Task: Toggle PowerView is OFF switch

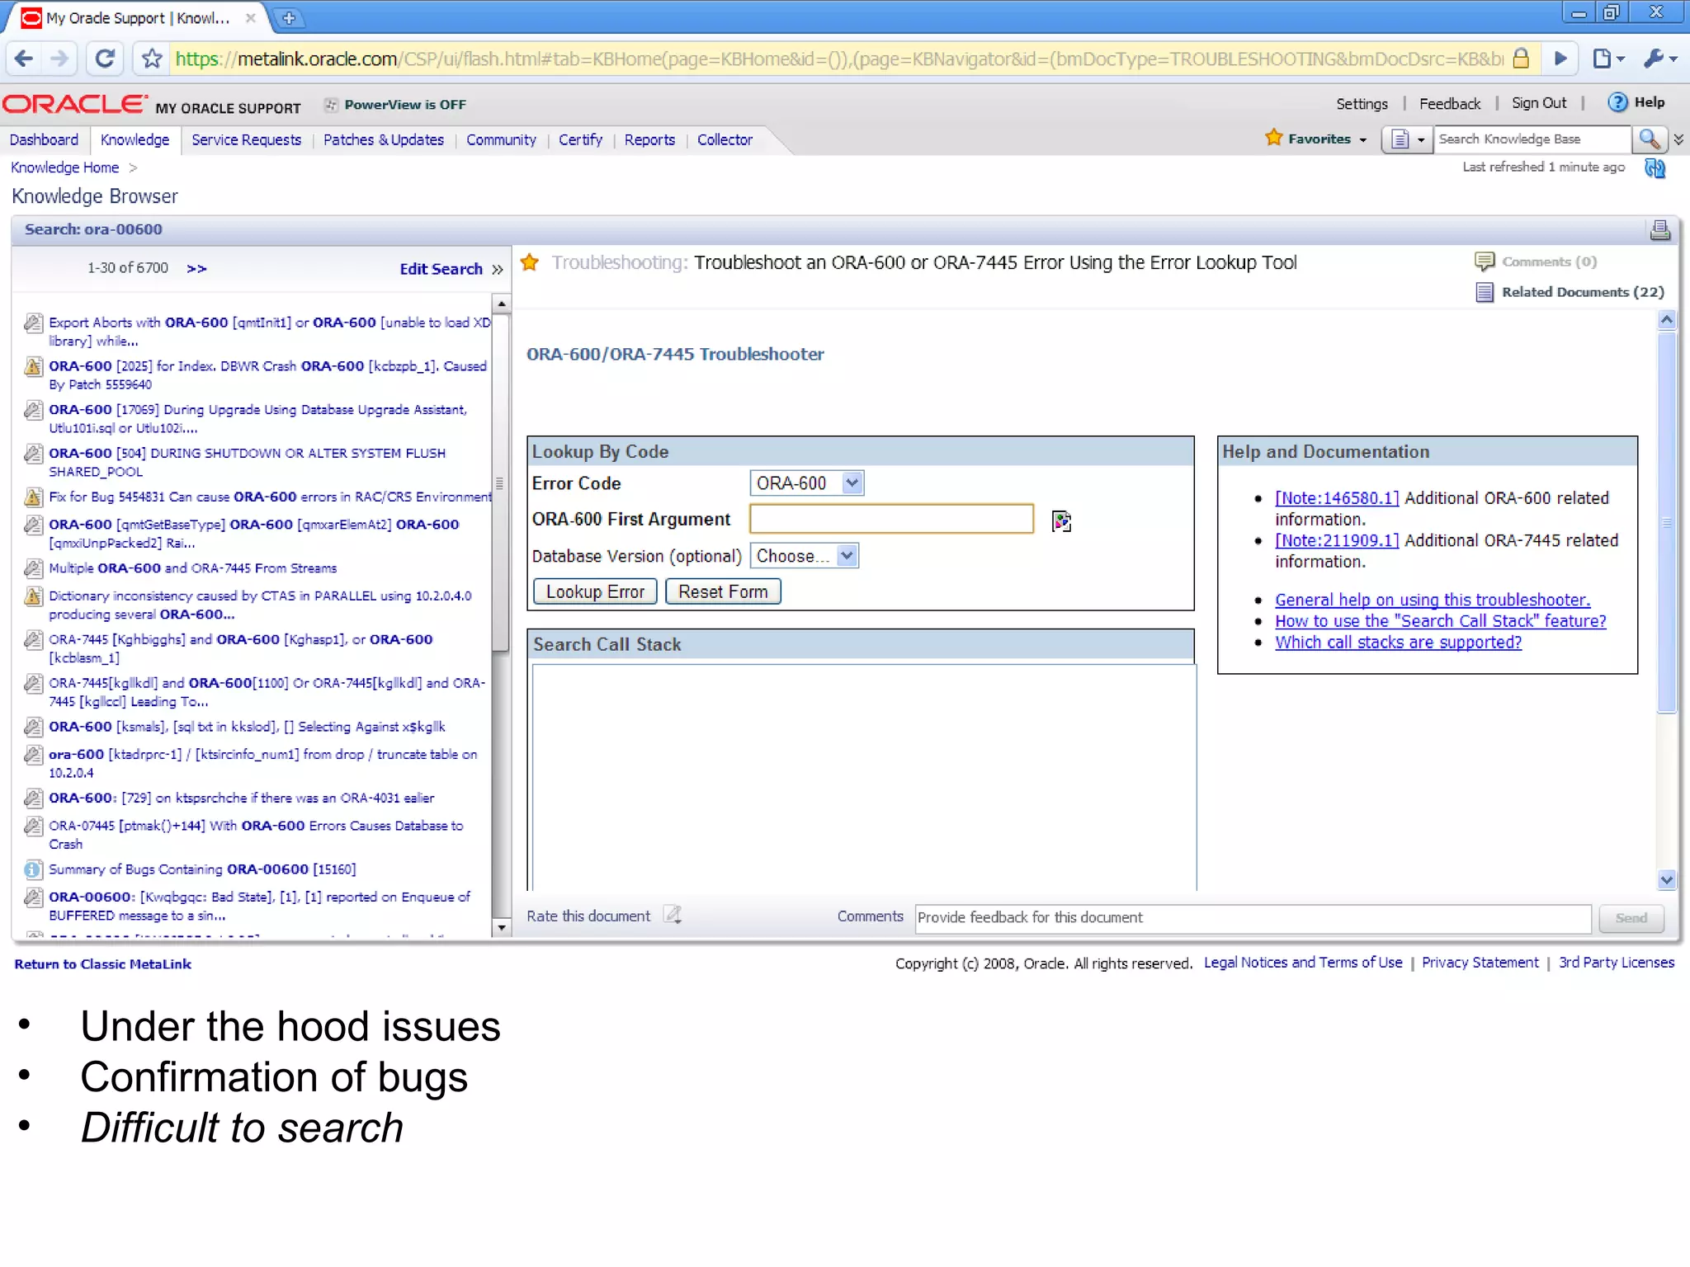Action: [395, 105]
